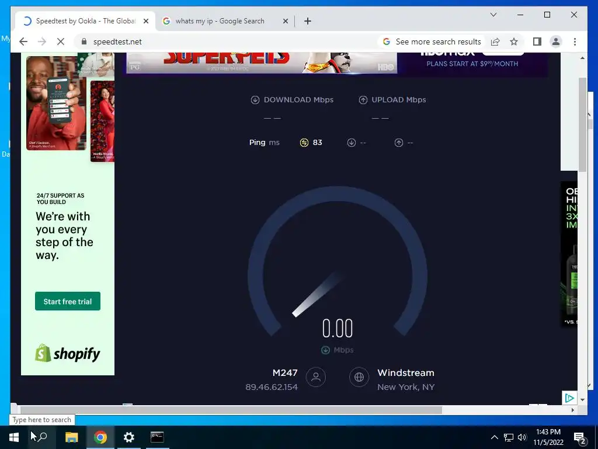Click the M247 provider name
Viewport: 598px width, 449px height.
[x=285, y=372]
